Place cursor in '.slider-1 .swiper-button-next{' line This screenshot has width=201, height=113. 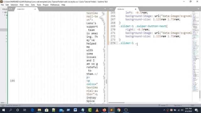pos(143,26)
